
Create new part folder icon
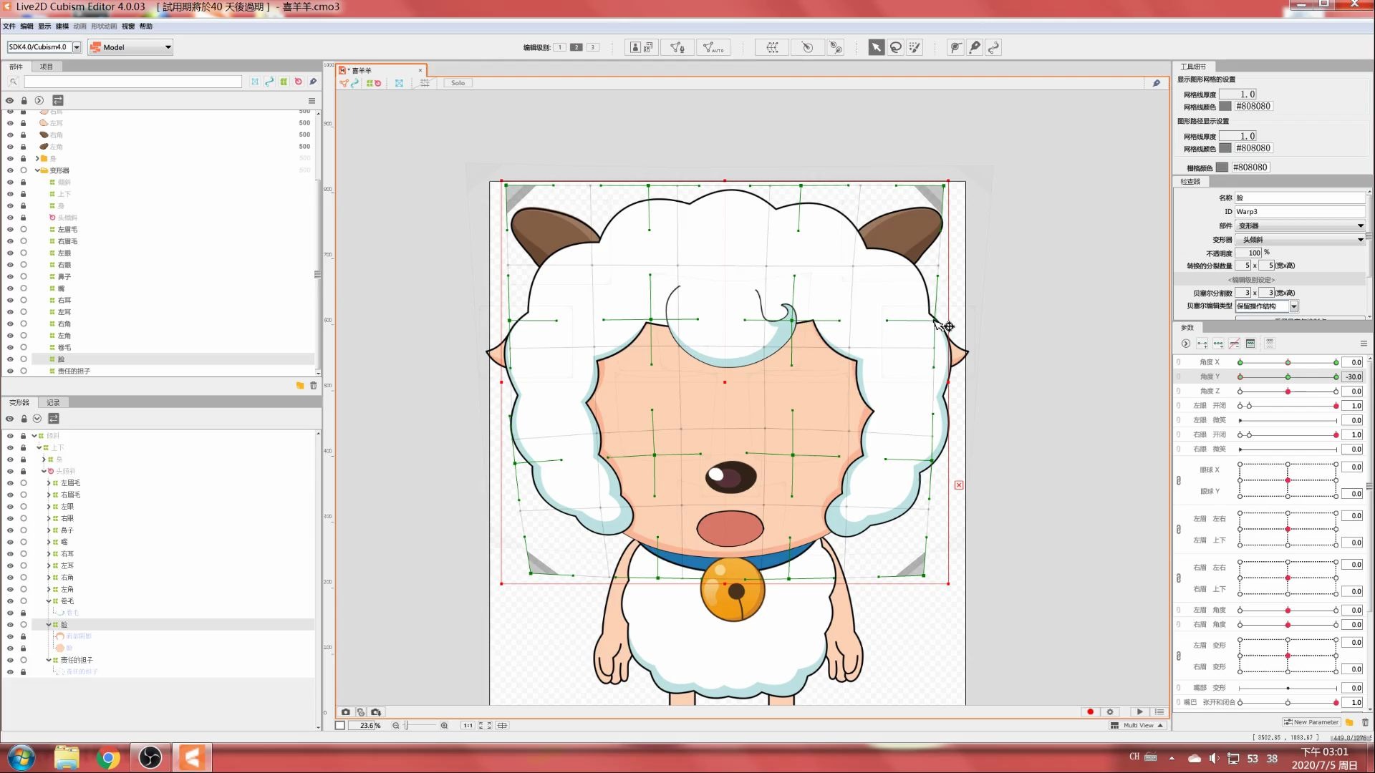tap(300, 386)
